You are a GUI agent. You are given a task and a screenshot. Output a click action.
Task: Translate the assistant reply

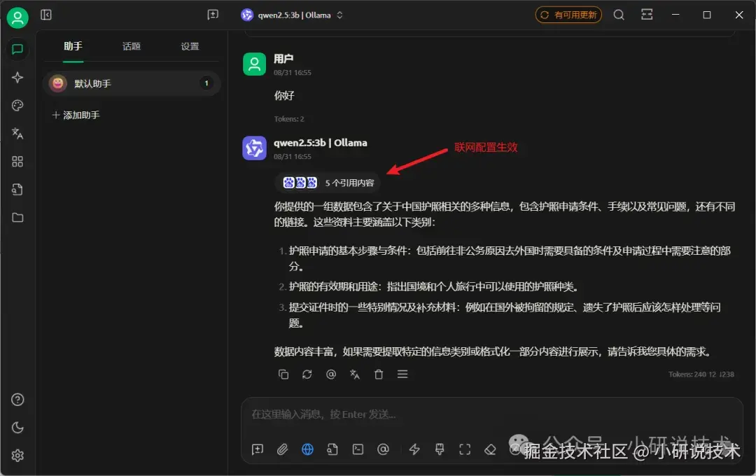pos(355,374)
